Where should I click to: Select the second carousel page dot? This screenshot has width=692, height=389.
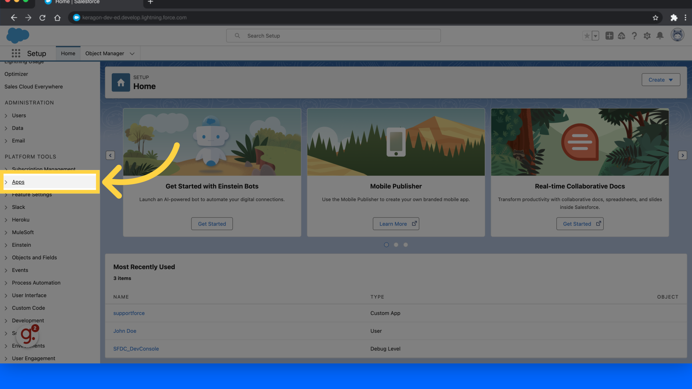(396, 245)
